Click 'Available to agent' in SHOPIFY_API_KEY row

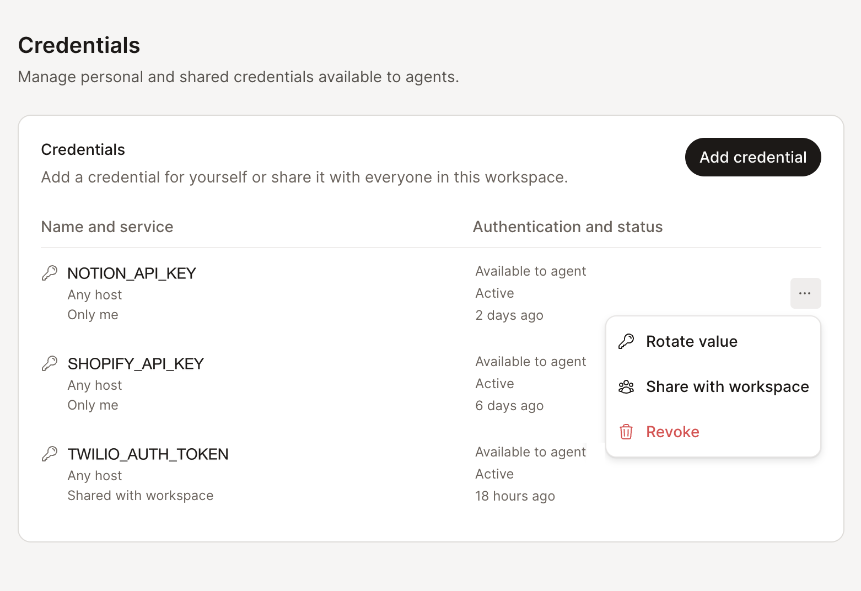pyautogui.click(x=531, y=362)
